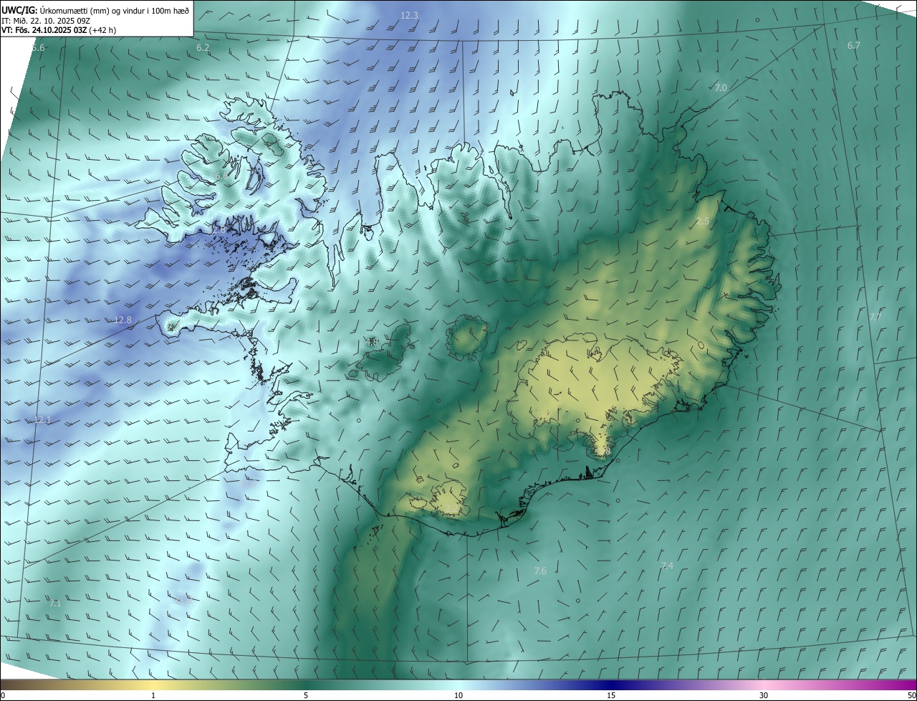The image size is (917, 701).
Task: Click the 6.6 value label on the map
Action: tap(221, 175)
